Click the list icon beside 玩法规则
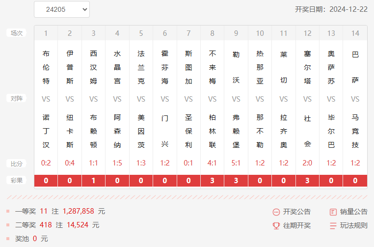Viewport: 374px width, 247px height. coord(333,226)
